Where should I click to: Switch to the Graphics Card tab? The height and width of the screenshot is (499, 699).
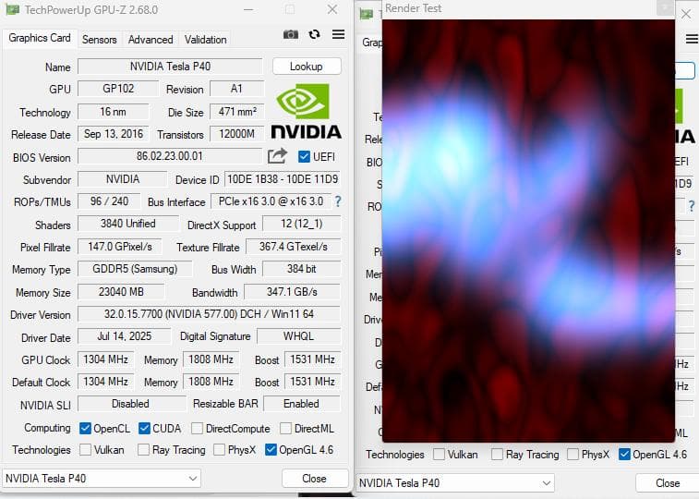(40, 38)
